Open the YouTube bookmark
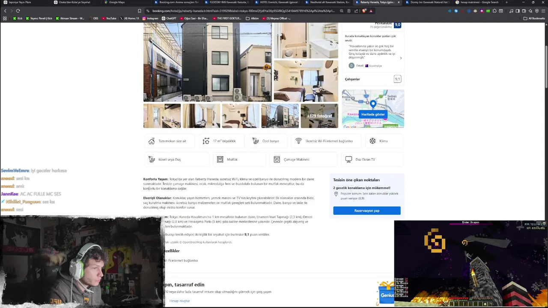Image resolution: width=548 pixels, height=308 pixels. [x=109, y=18]
